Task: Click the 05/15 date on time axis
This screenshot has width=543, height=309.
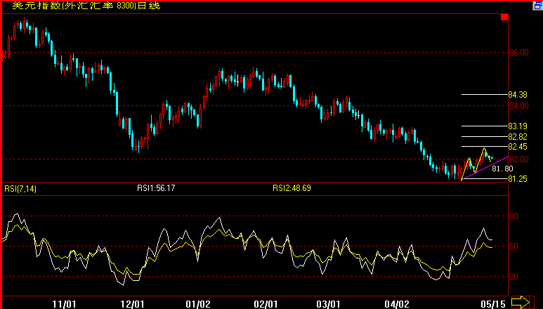Action: pos(492,304)
